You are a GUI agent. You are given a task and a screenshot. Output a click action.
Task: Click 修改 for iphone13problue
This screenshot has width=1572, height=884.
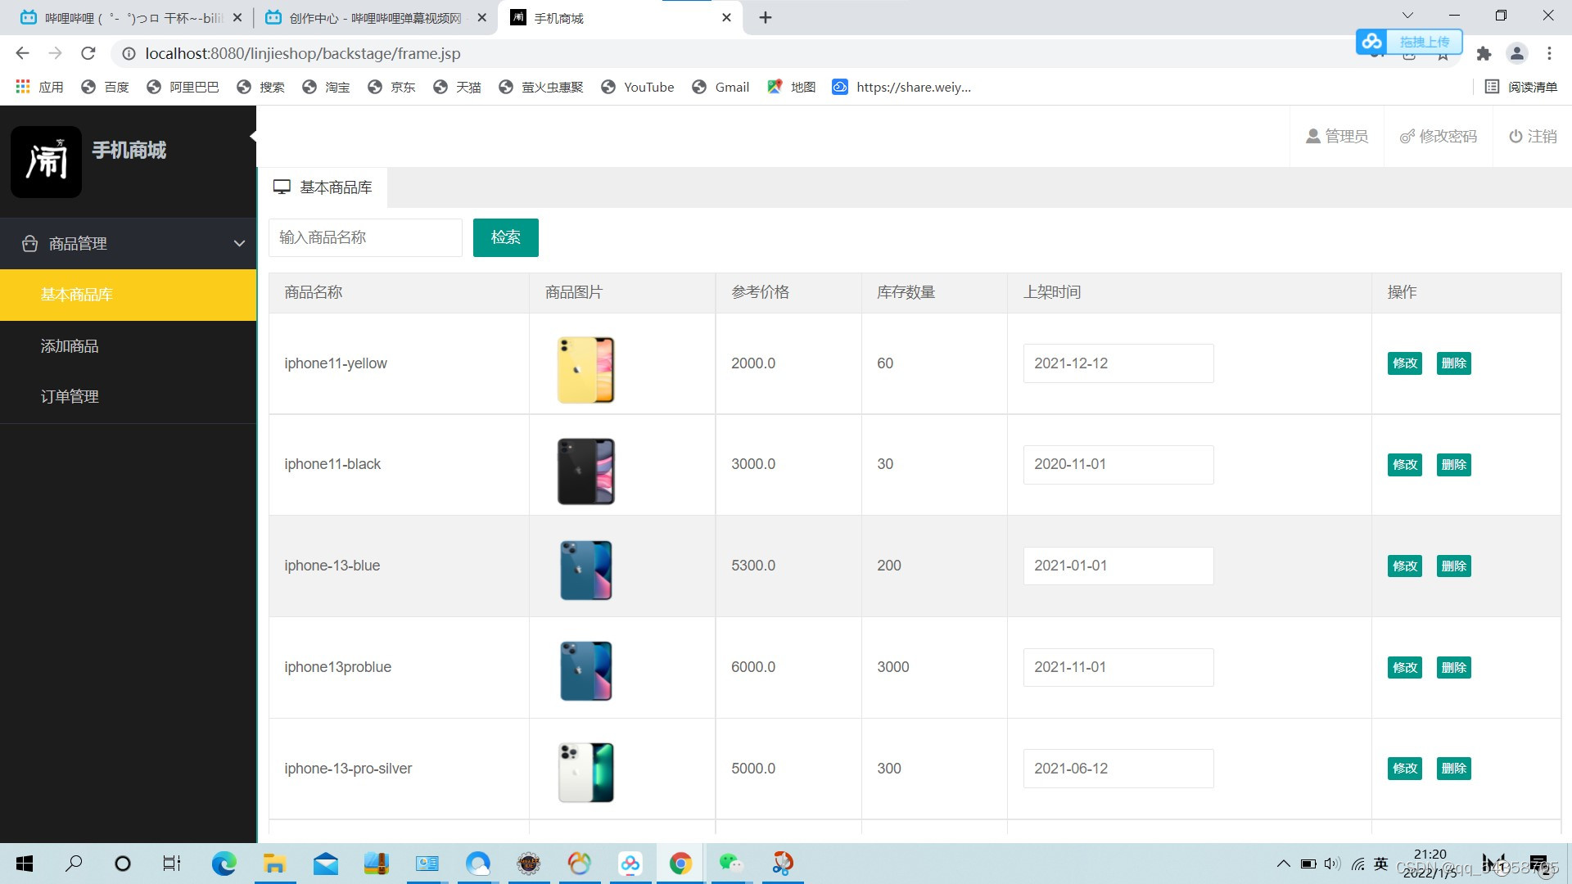1405,668
